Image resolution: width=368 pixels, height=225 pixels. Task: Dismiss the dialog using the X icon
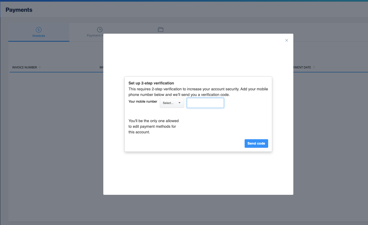point(286,40)
